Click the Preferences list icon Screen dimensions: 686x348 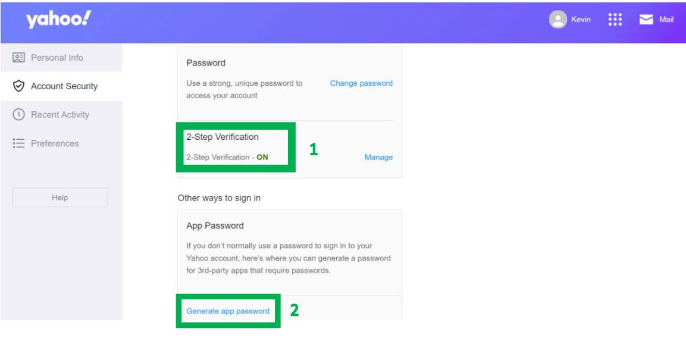point(18,143)
